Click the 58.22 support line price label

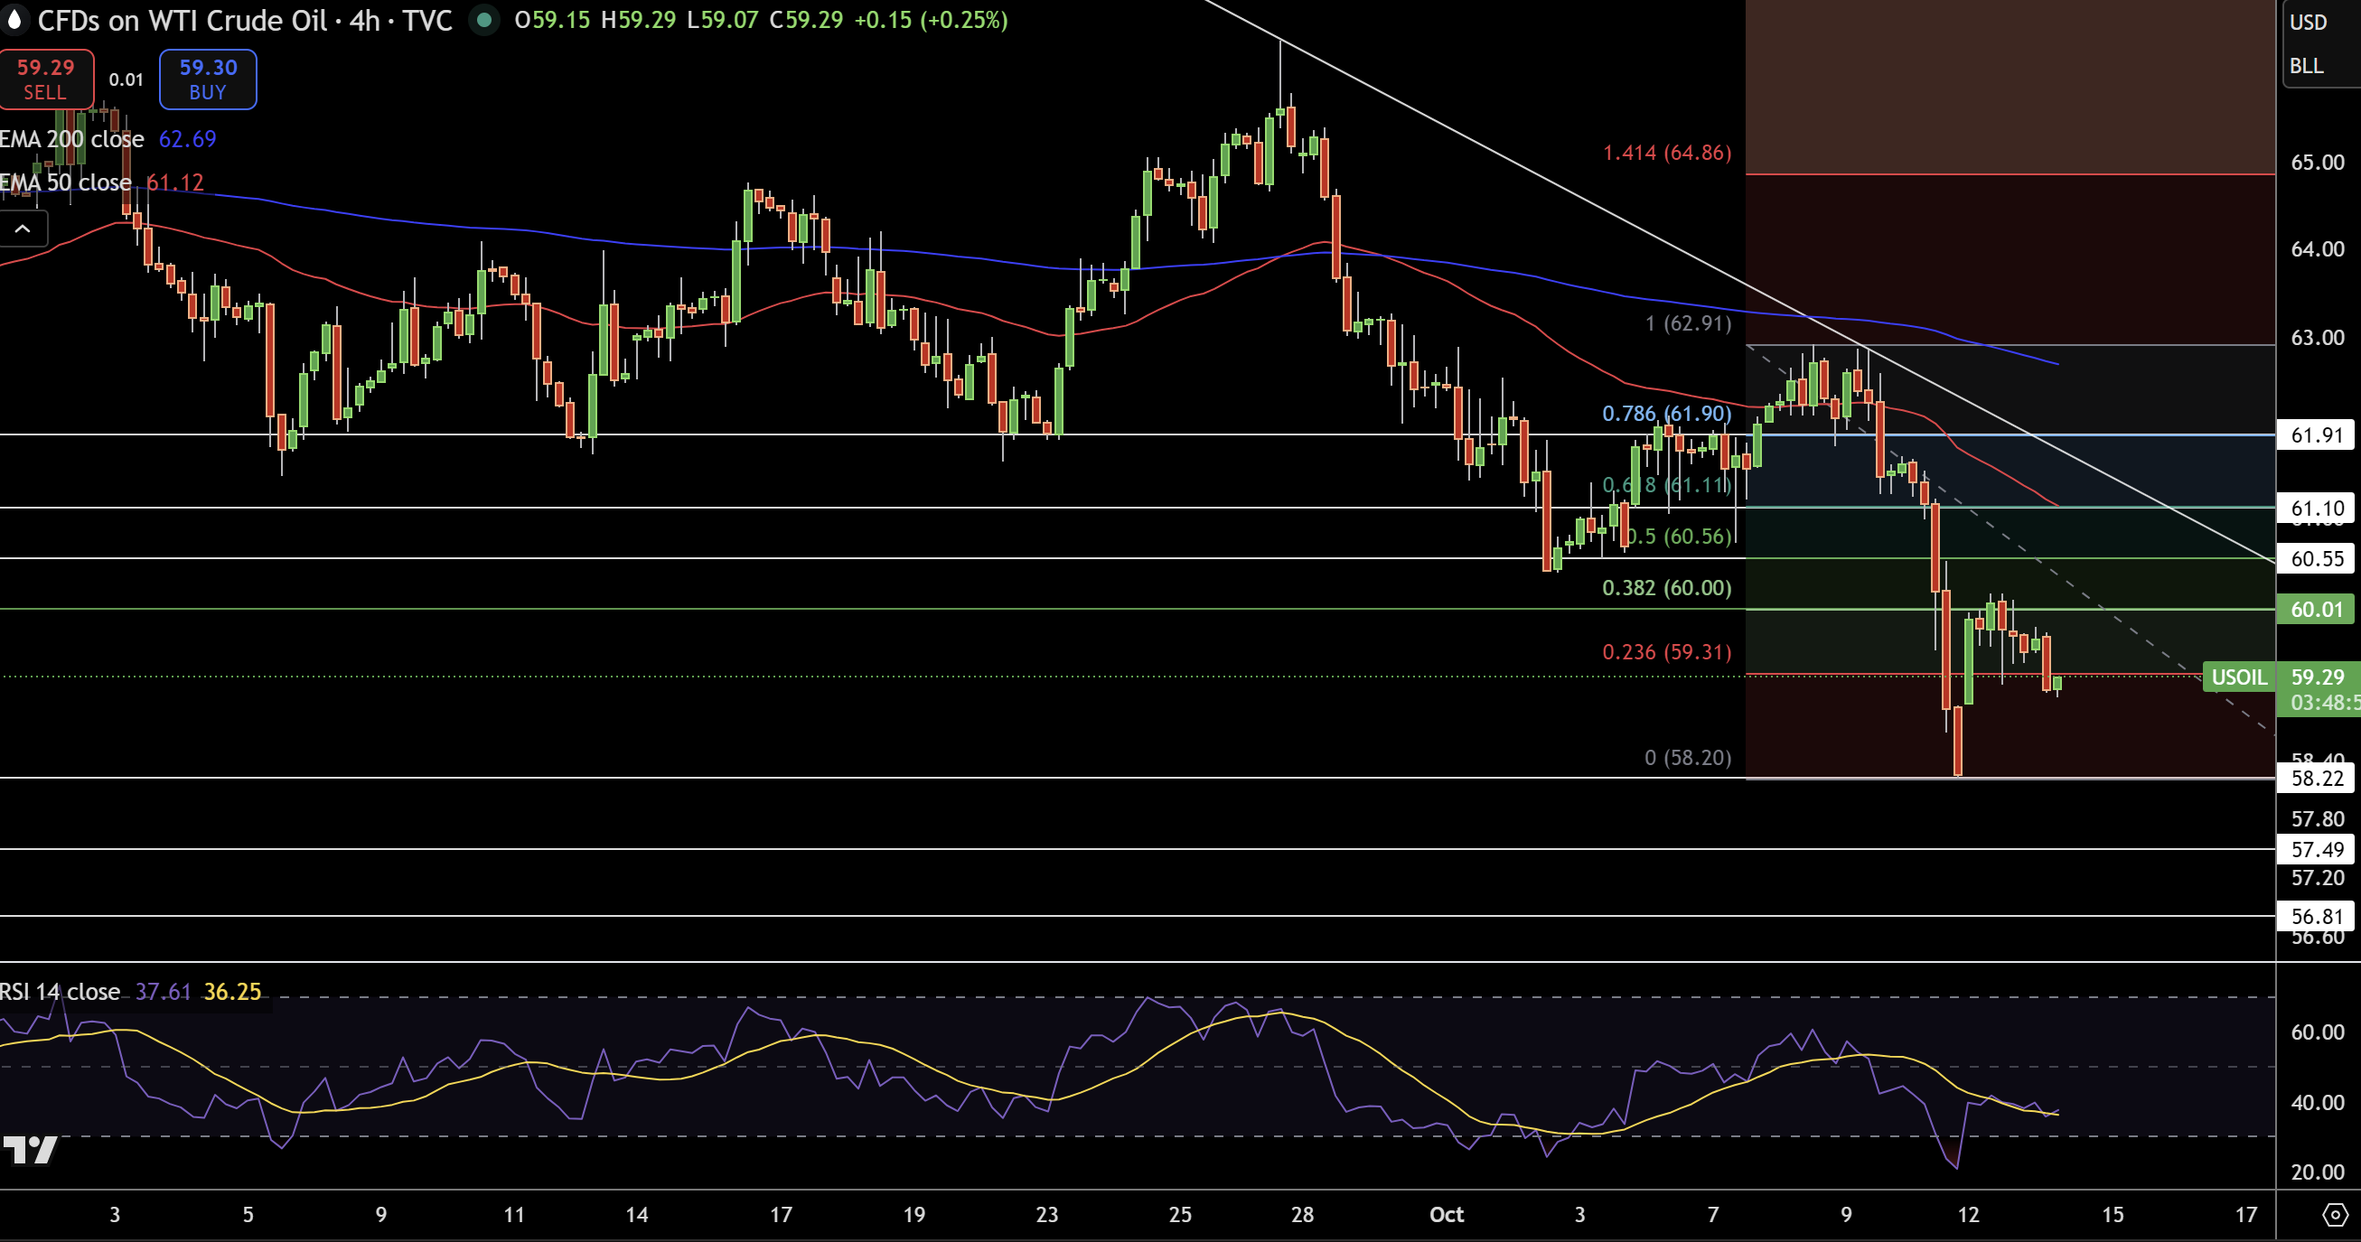[2316, 779]
